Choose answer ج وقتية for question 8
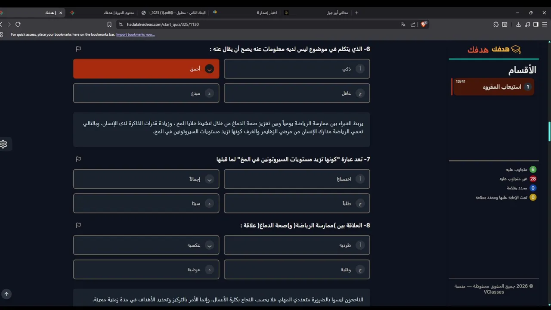The height and width of the screenshot is (310, 551). [x=297, y=270]
